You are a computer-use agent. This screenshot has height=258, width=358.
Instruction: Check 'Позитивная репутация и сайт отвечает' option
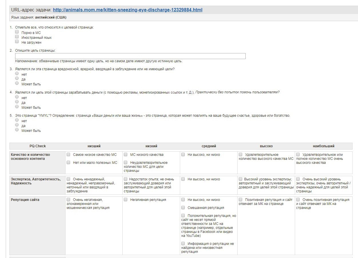[x=241, y=199]
